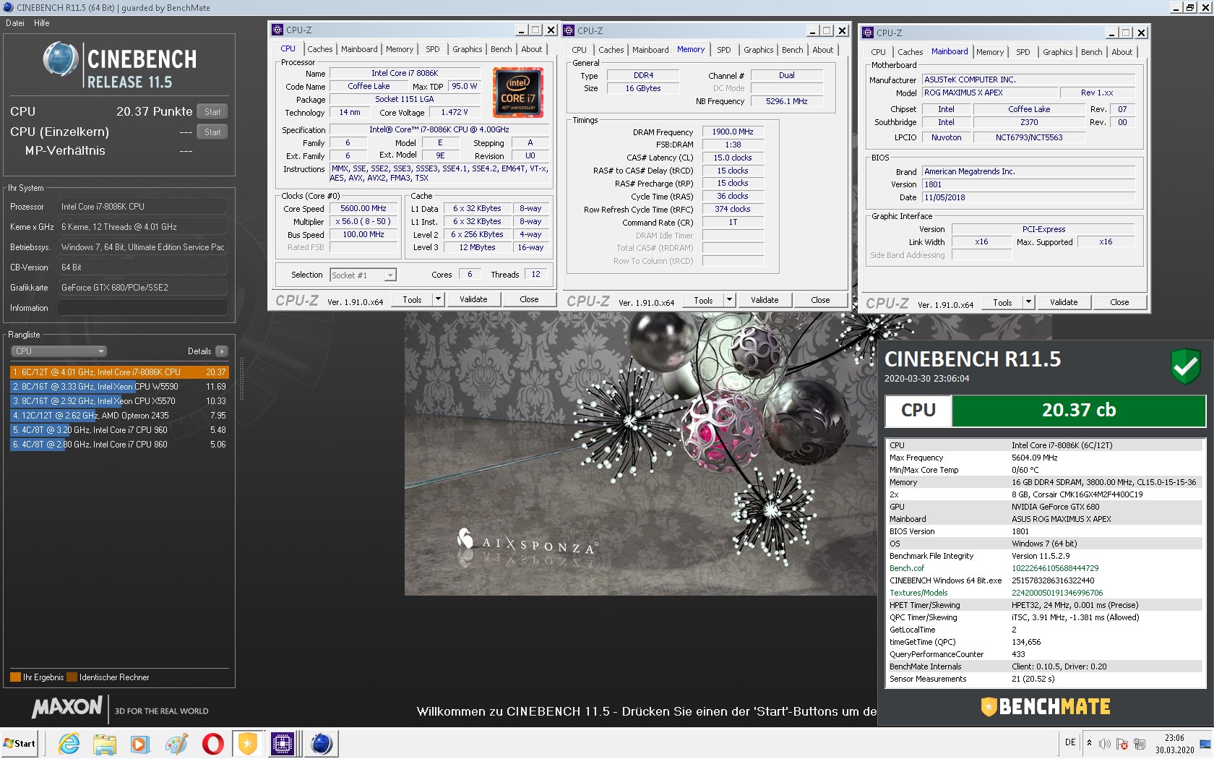Open the Hilfe menu

coord(42,23)
